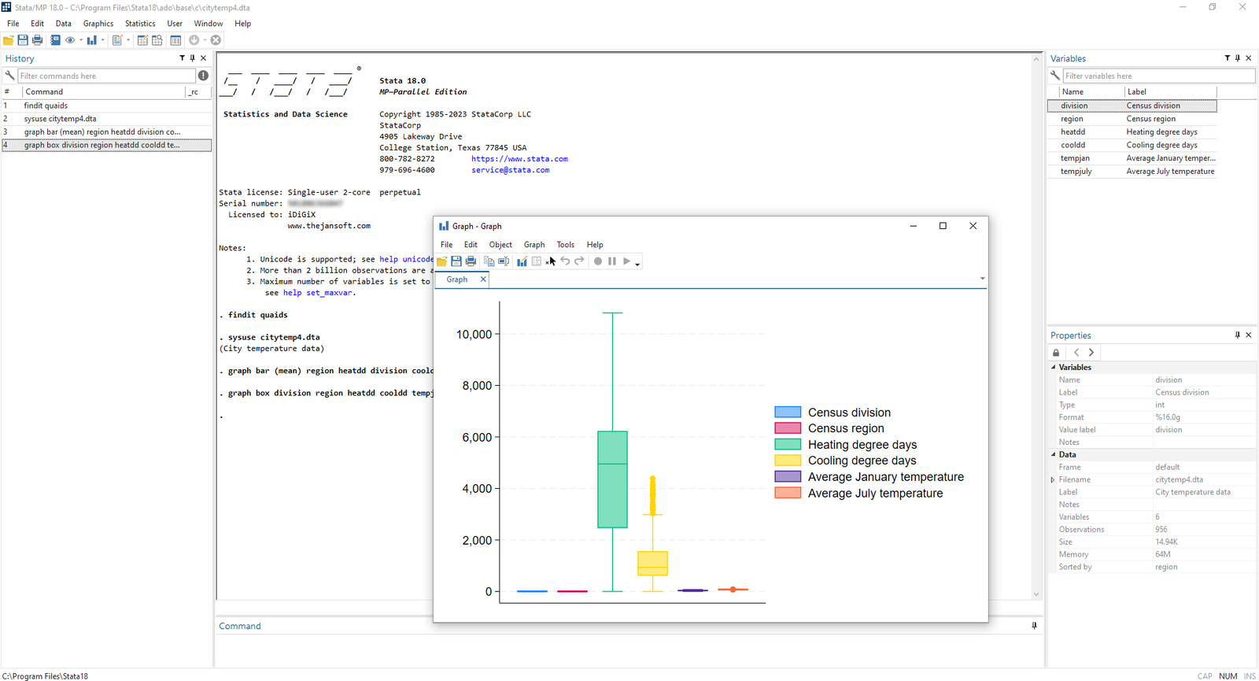Click the Break (X circle) icon
This screenshot has height=681, width=1259.
tap(216, 40)
